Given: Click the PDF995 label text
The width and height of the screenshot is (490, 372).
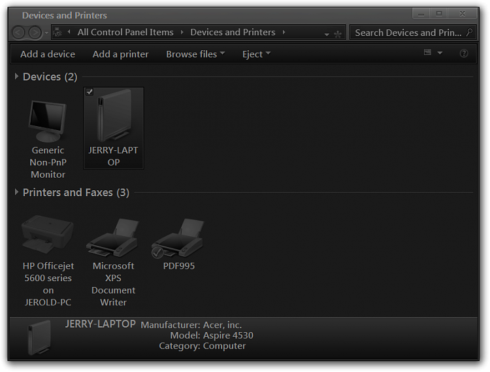Looking at the screenshot, I should (x=179, y=265).
